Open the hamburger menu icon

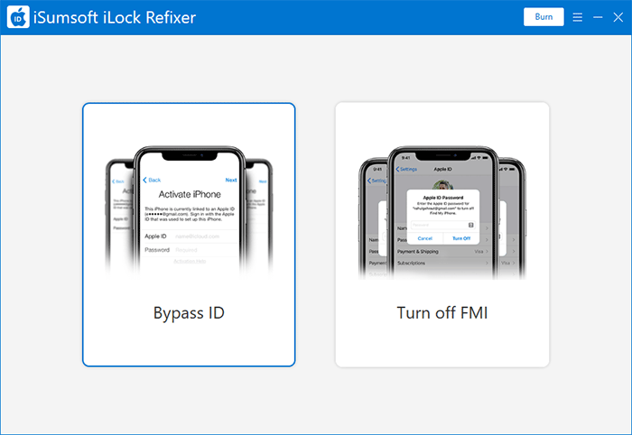coord(577,17)
